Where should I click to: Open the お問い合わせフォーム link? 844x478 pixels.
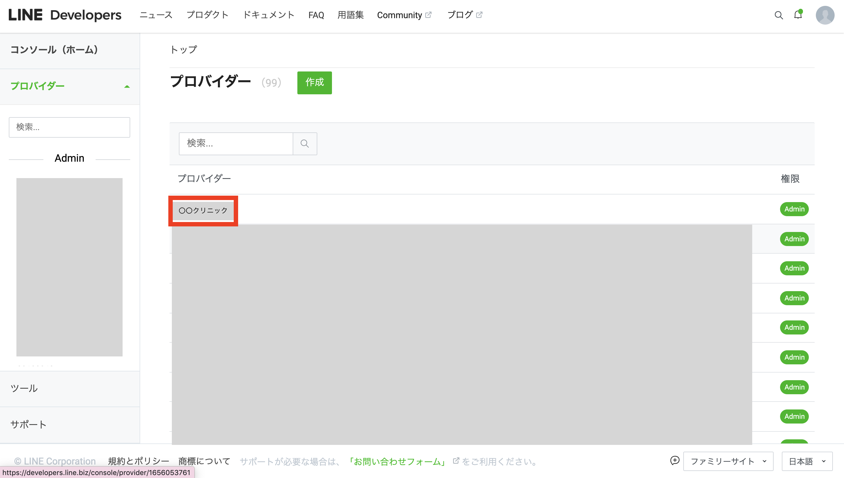click(x=397, y=462)
